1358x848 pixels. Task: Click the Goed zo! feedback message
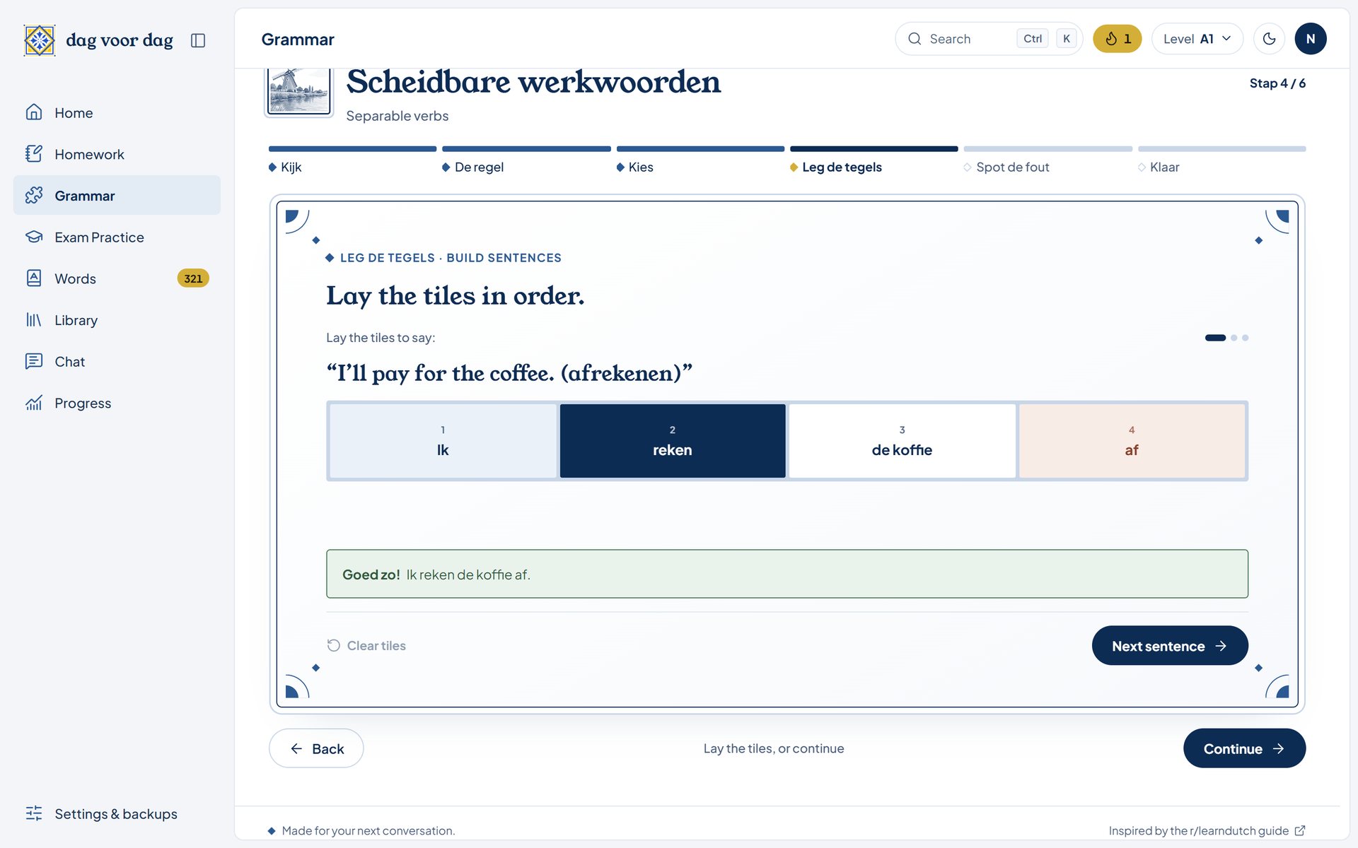(787, 574)
